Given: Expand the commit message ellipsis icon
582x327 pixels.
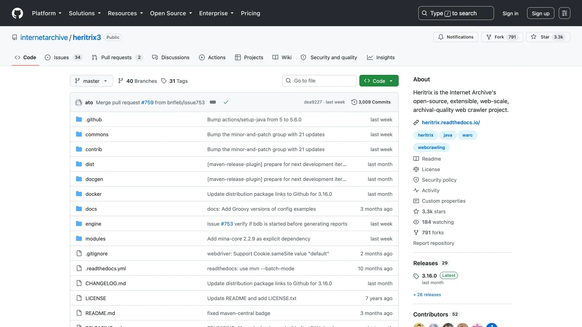Looking at the screenshot, I should pyautogui.click(x=213, y=102).
